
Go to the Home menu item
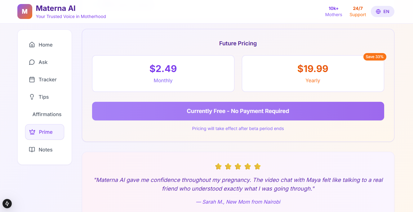45,45
